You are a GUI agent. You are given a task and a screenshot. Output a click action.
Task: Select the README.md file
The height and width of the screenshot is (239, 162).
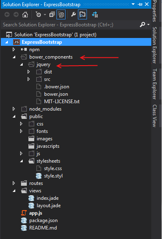(43, 228)
